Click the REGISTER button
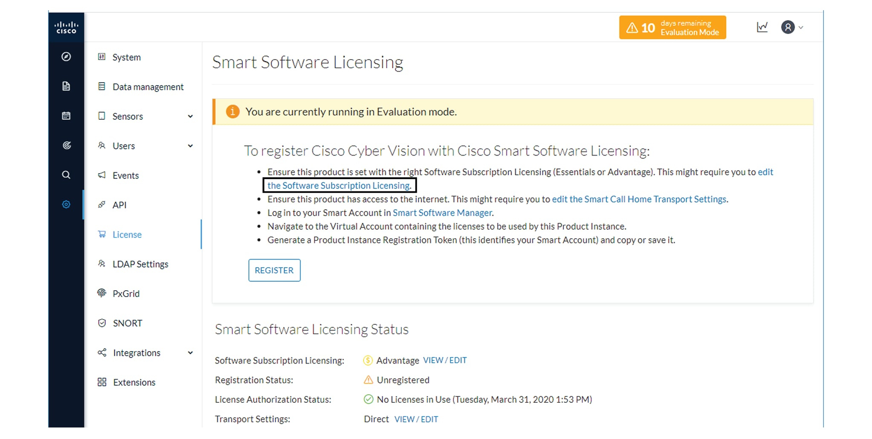872x439 pixels. tap(274, 270)
